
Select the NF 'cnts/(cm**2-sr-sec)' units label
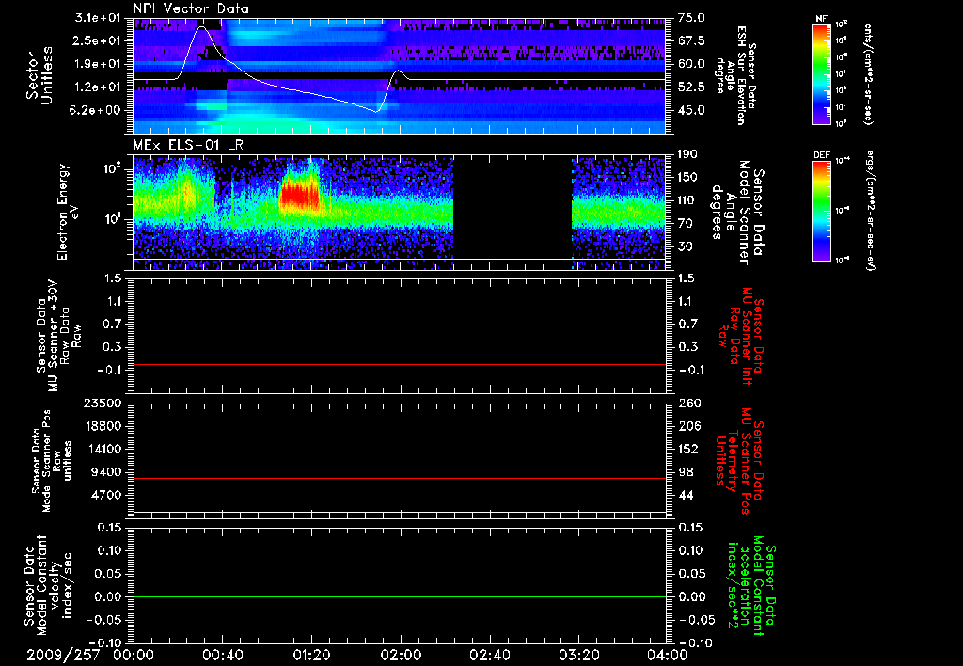[x=868, y=73]
